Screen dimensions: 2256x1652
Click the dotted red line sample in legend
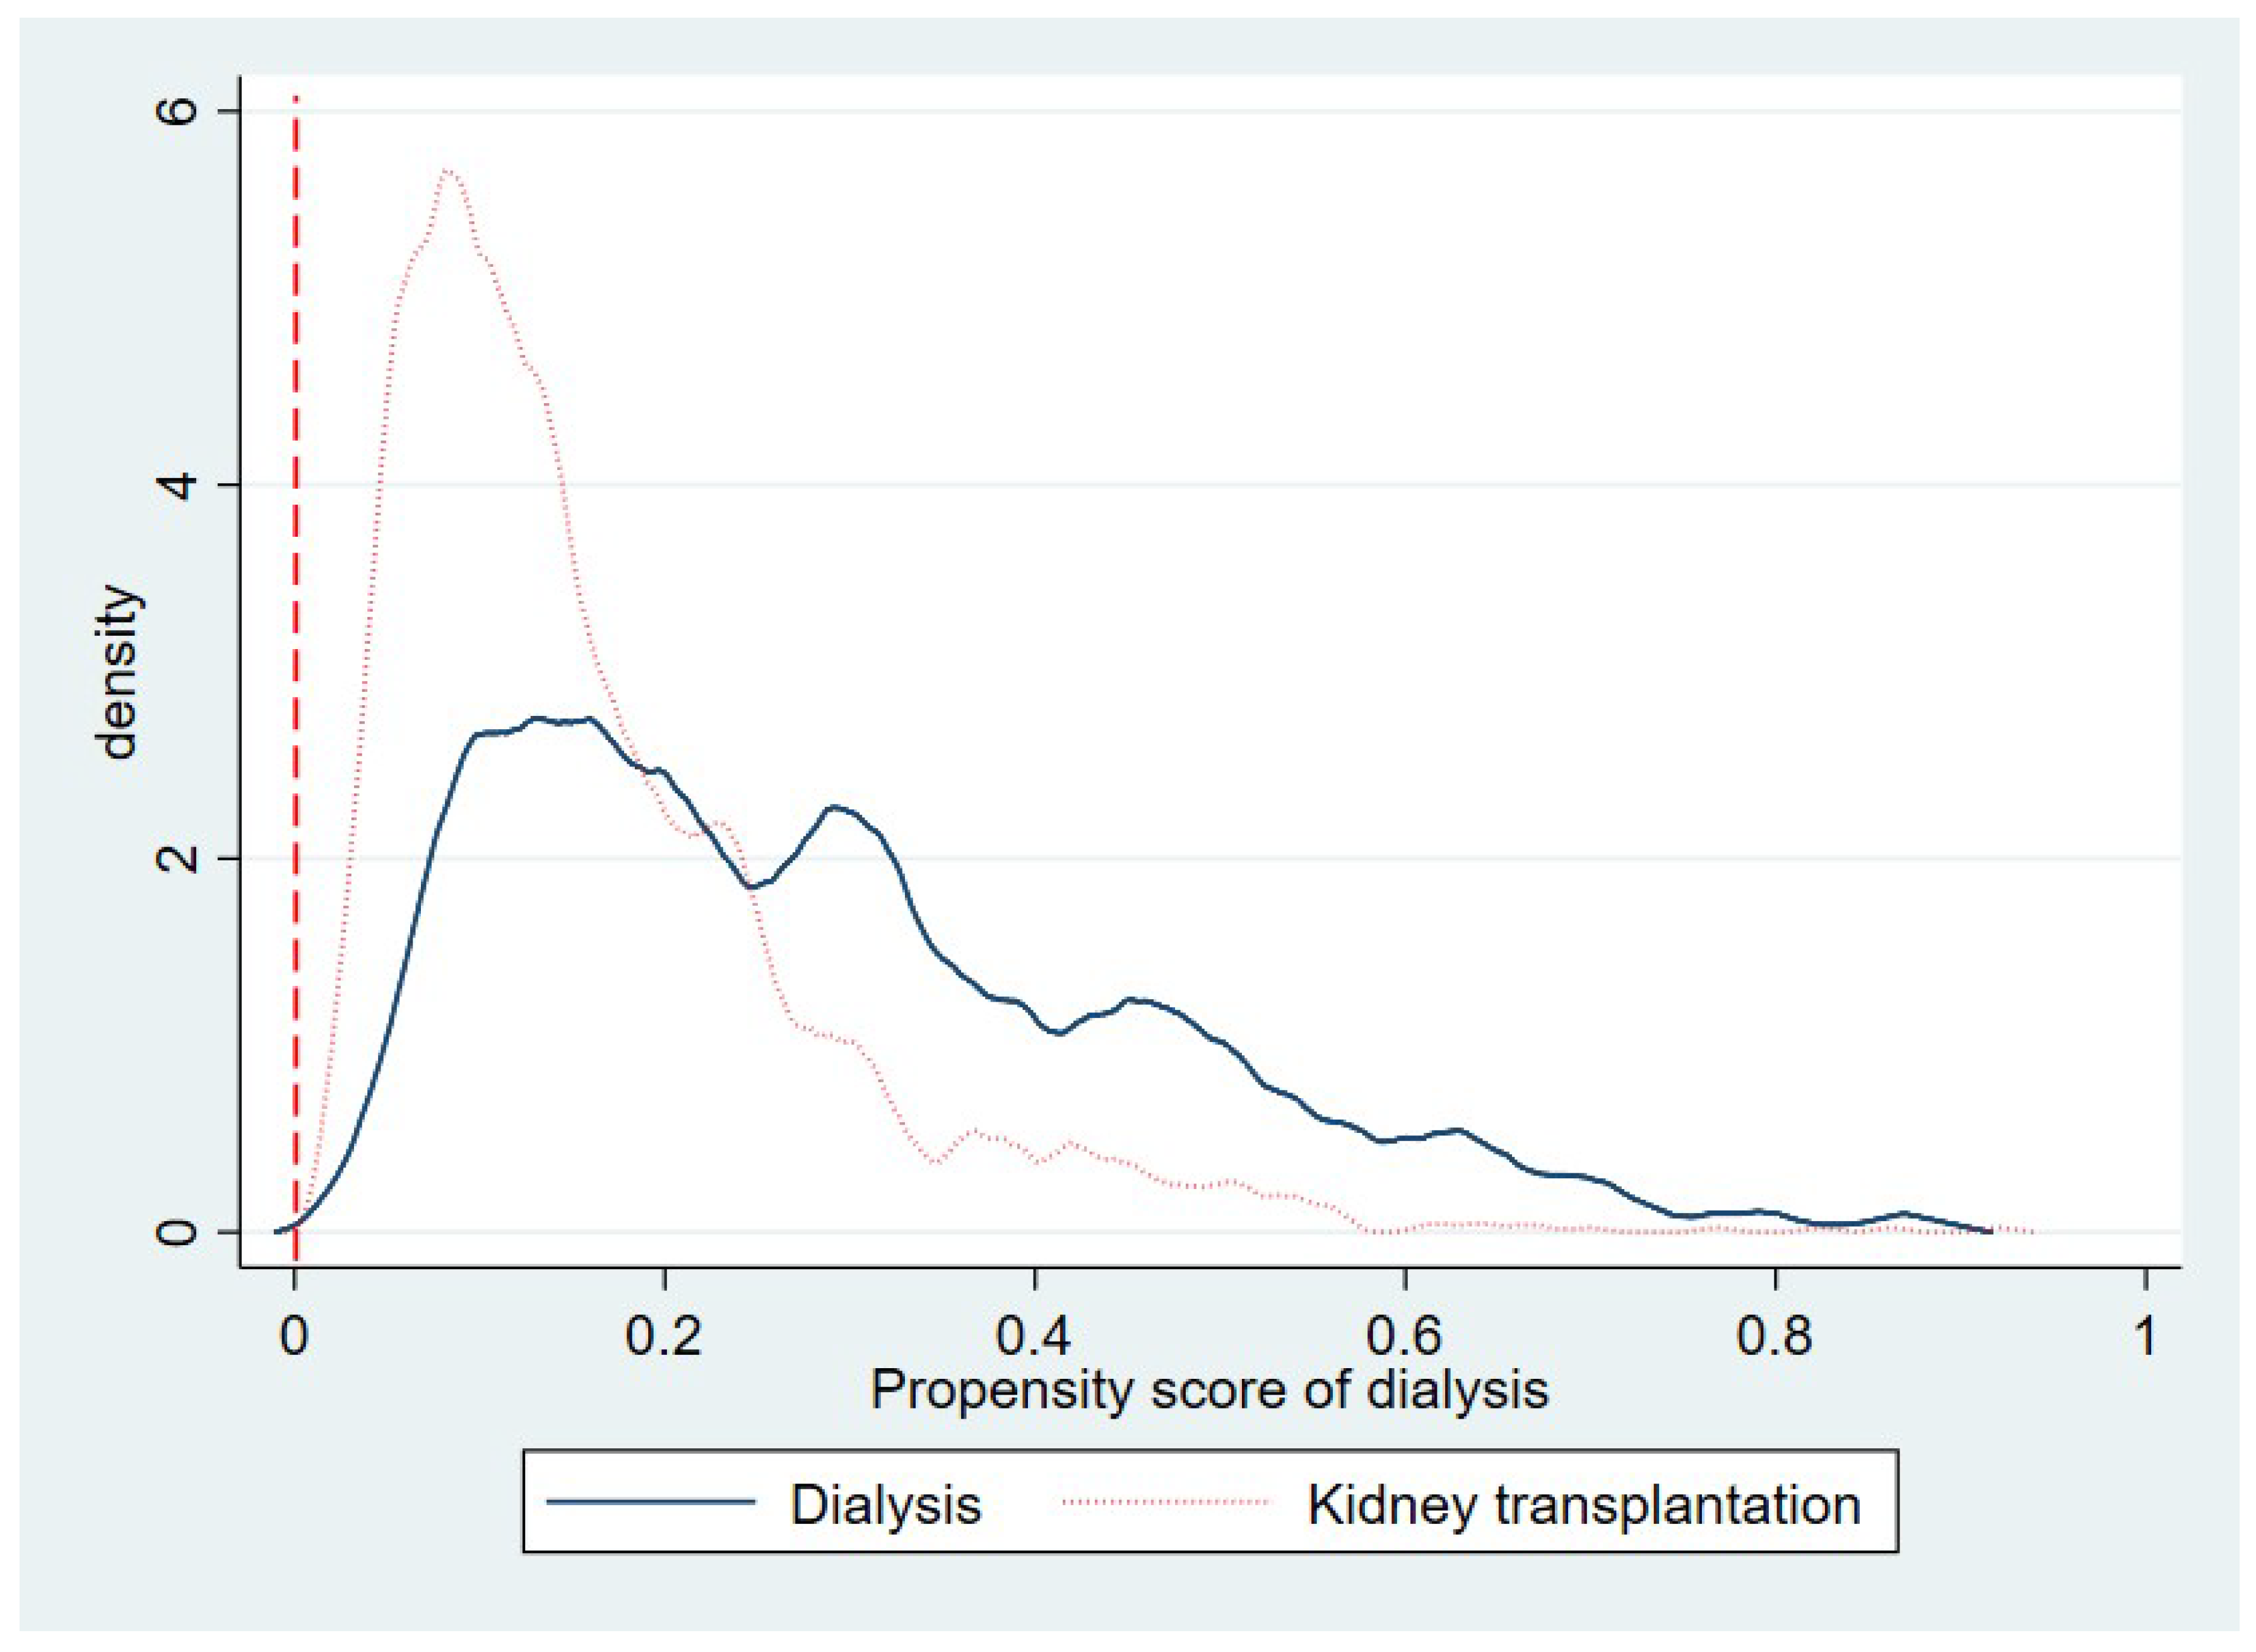click(1167, 1502)
